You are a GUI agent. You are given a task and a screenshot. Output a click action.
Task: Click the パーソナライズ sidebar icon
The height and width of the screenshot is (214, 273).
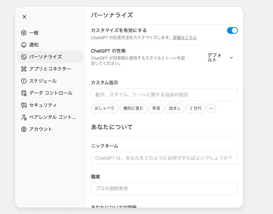[x=24, y=57]
